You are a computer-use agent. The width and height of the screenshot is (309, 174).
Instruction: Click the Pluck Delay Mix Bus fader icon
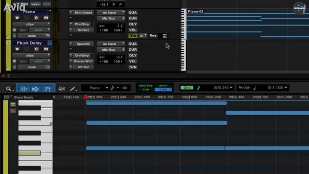click(123, 50)
